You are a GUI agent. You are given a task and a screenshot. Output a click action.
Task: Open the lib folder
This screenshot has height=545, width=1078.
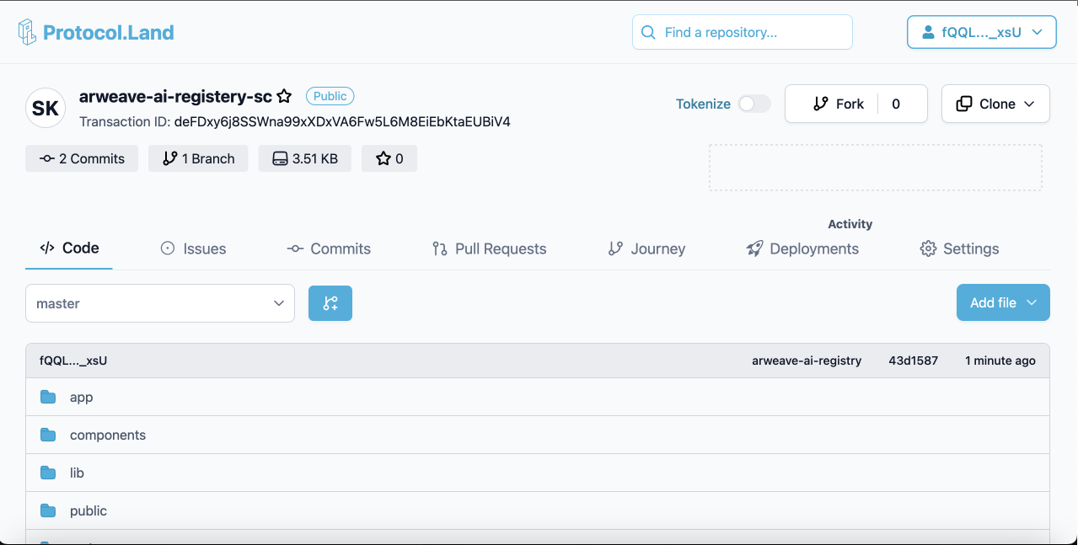coord(77,473)
